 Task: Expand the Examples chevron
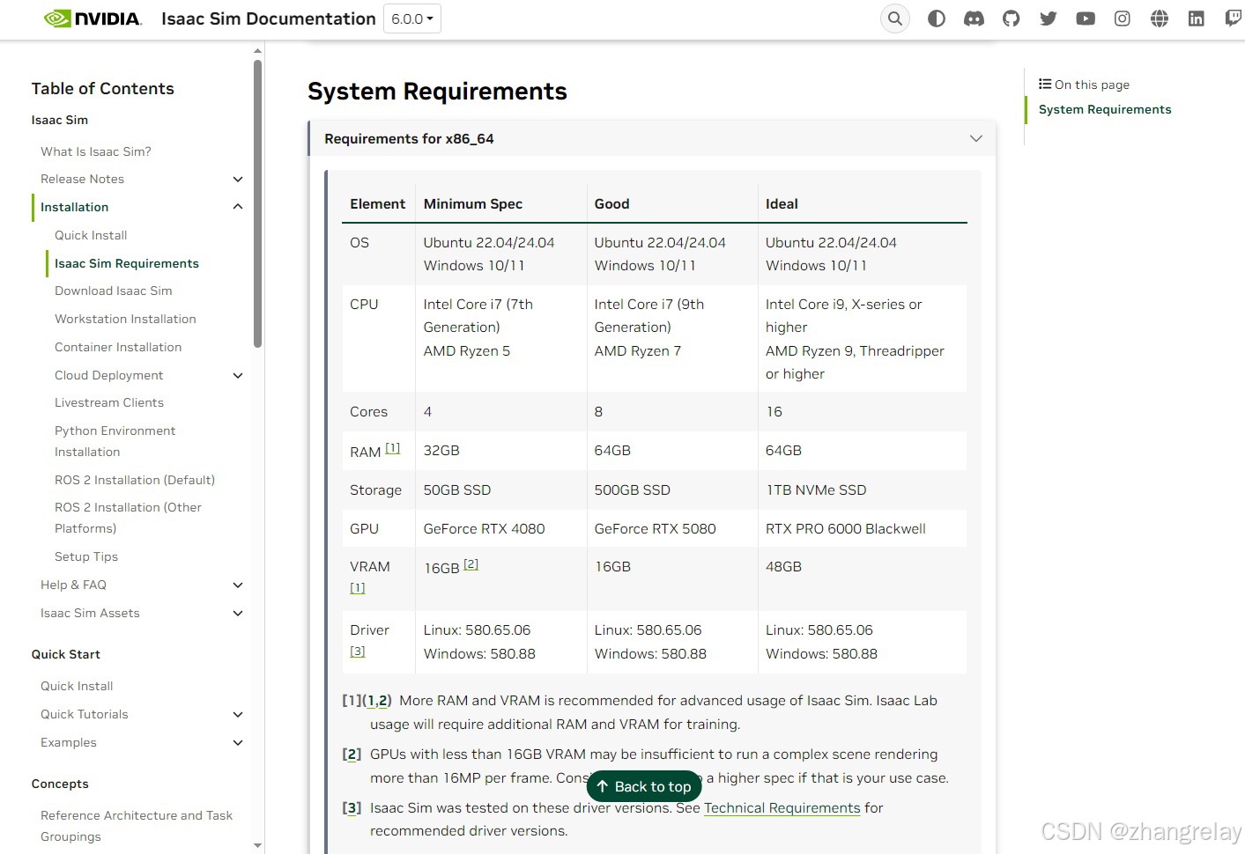point(238,742)
